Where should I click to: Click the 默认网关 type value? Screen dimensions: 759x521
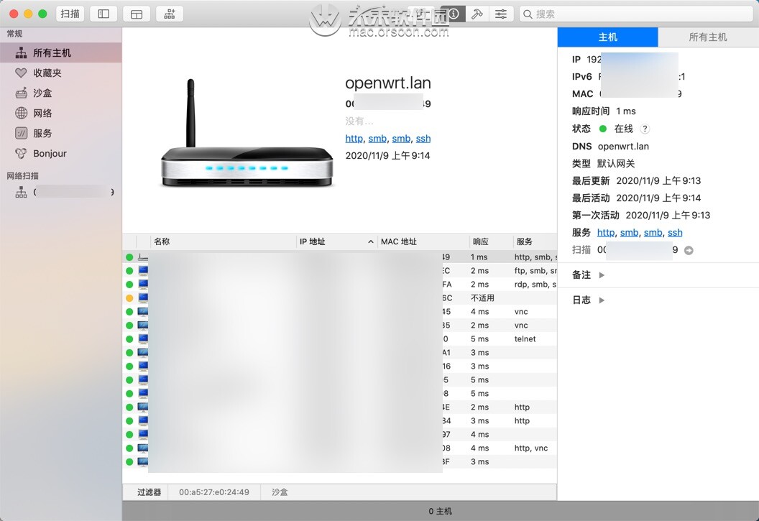pyautogui.click(x=616, y=164)
